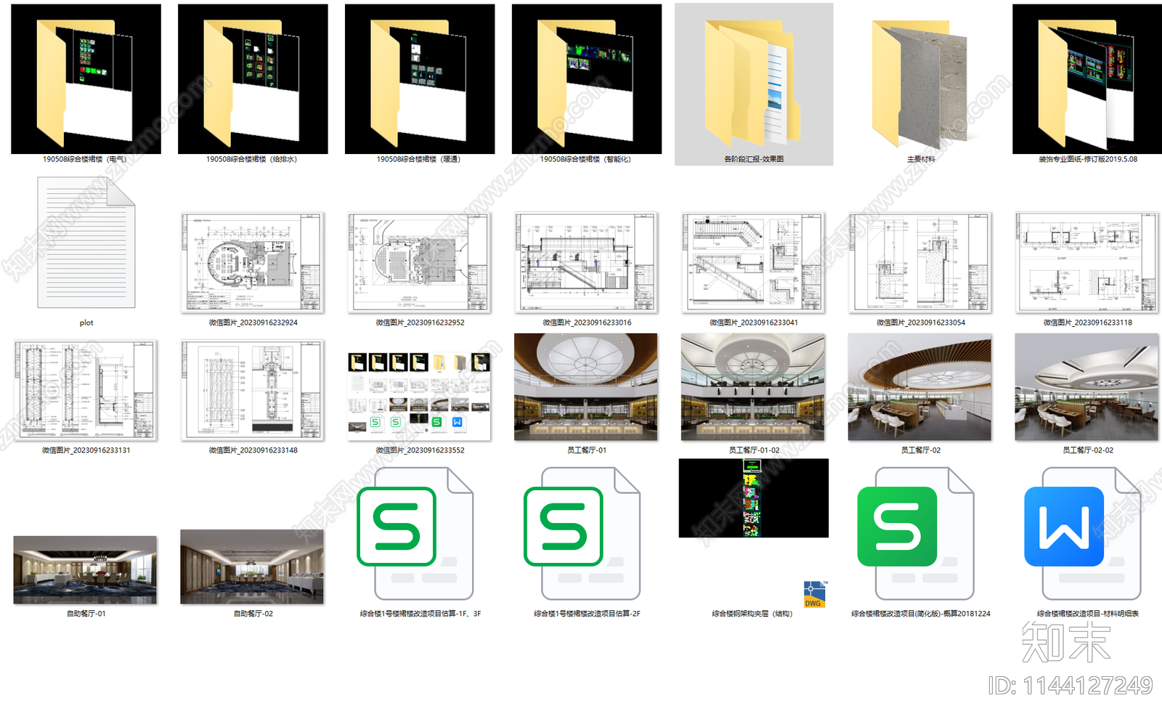Select the 自助餐厅-02 rendering image

252,567
